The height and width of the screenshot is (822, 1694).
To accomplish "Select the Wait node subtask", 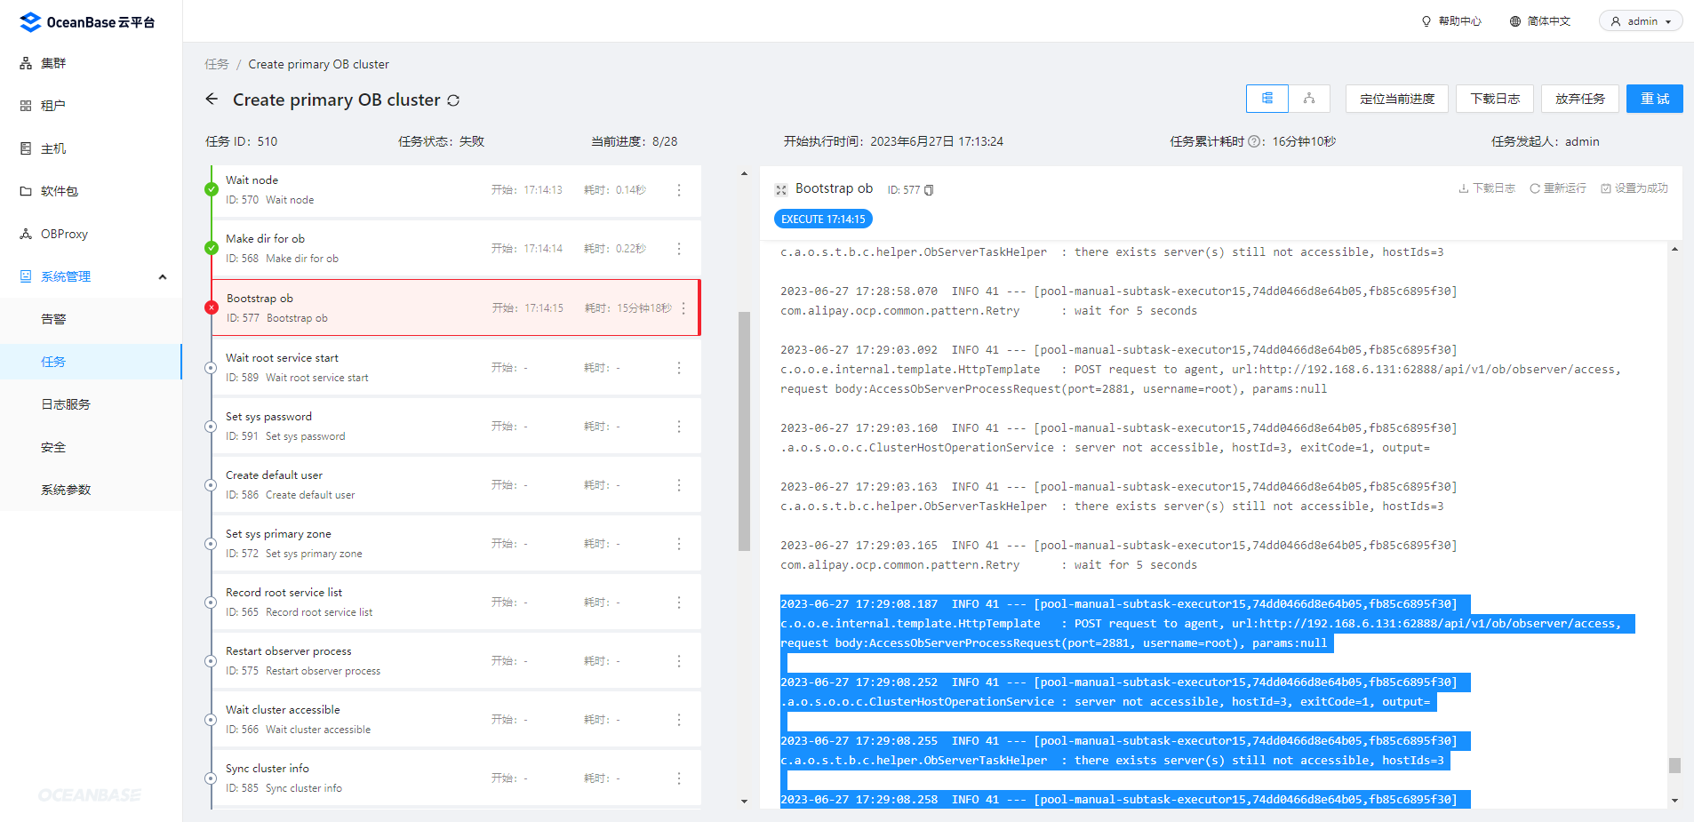I will tap(456, 190).
